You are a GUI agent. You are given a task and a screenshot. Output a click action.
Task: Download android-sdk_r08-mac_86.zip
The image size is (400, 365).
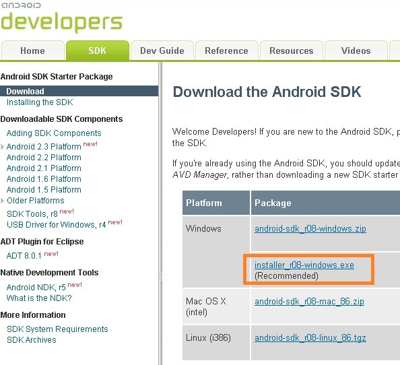pos(309,302)
